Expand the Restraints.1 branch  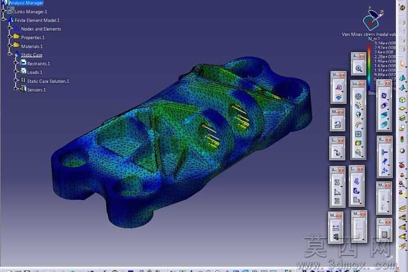coord(16,63)
